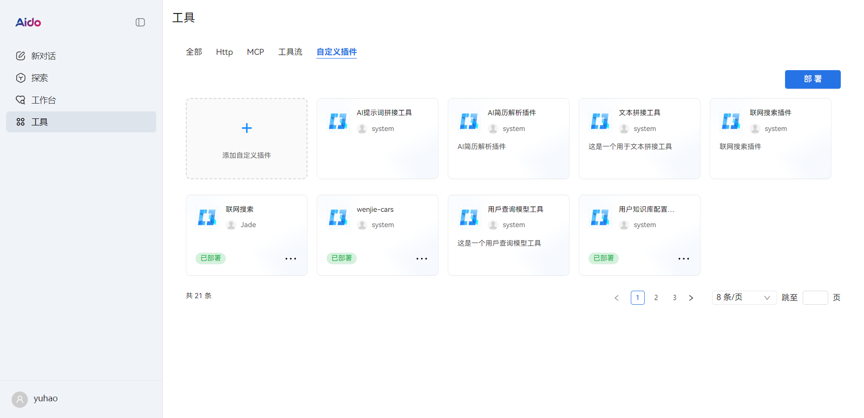This screenshot has height=418, width=864.
Task: Click the AI提示词拼接工具 plugin icon
Action: click(338, 121)
